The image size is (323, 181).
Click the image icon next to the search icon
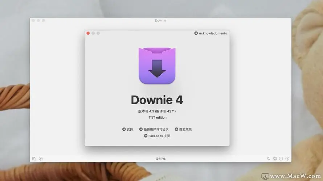click(x=275, y=159)
